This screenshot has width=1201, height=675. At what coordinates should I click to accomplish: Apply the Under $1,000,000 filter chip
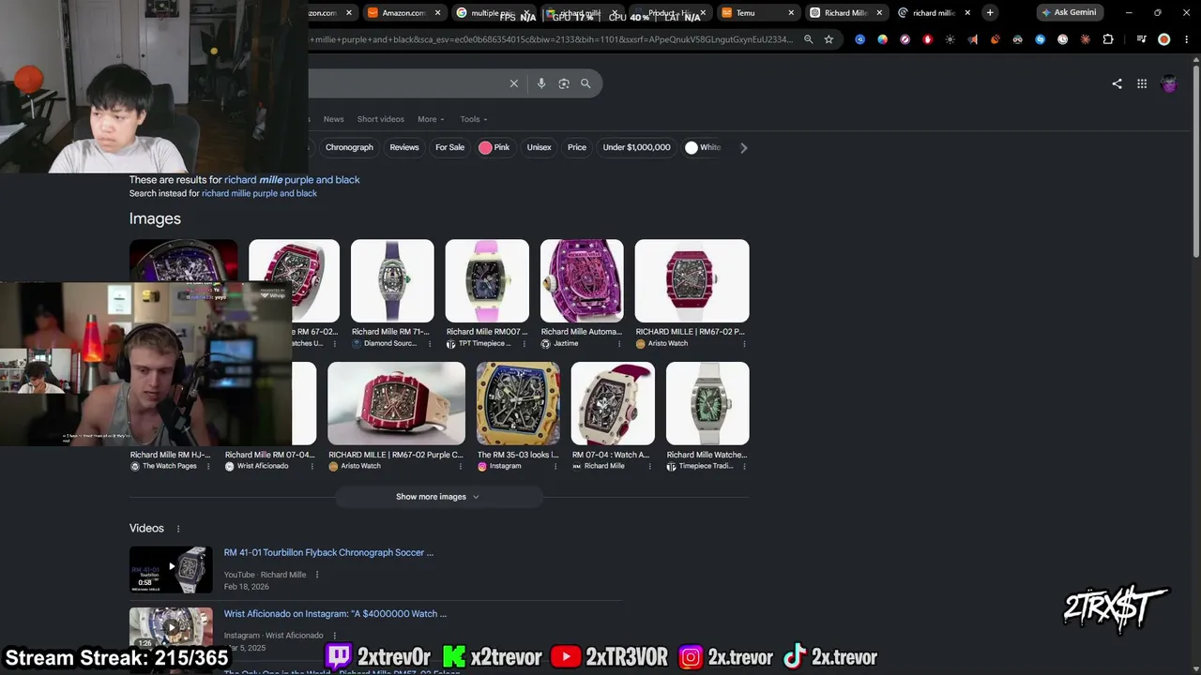636,147
